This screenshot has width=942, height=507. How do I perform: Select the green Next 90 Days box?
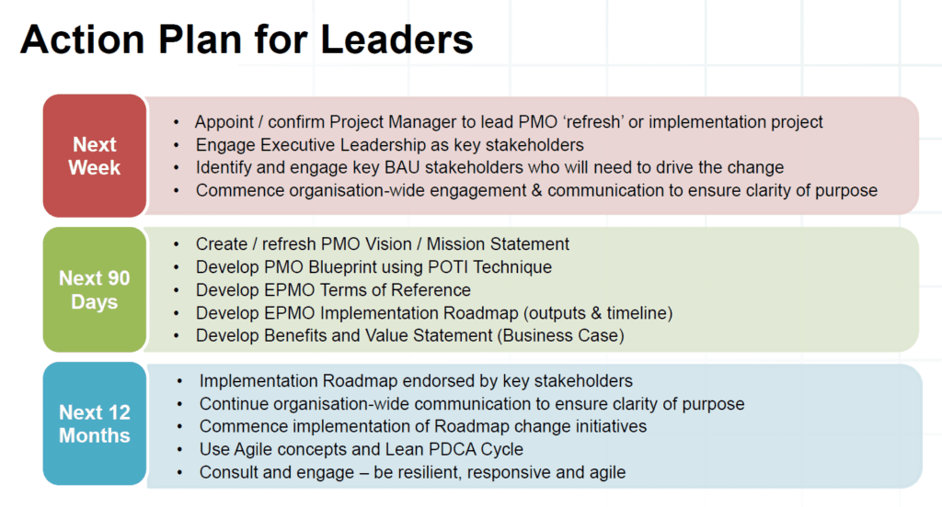click(95, 289)
